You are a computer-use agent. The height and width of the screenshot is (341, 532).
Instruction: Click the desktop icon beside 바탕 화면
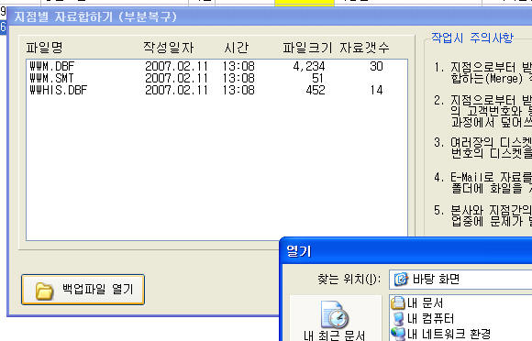tap(401, 280)
